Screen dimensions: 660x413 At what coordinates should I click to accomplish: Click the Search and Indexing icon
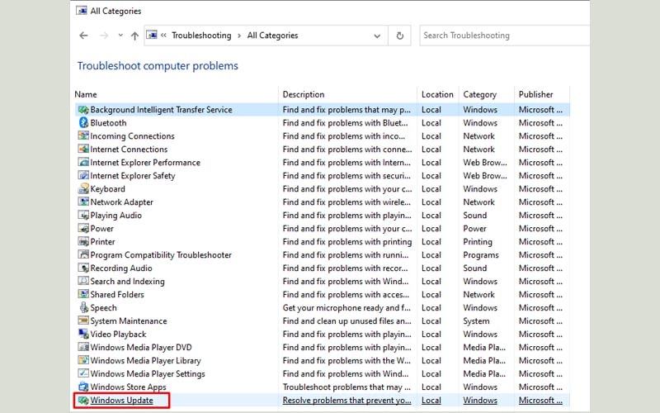(x=83, y=281)
